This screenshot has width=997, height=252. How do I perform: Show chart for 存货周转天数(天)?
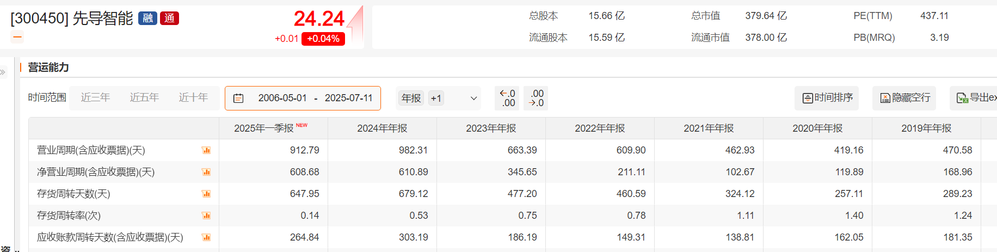206,194
